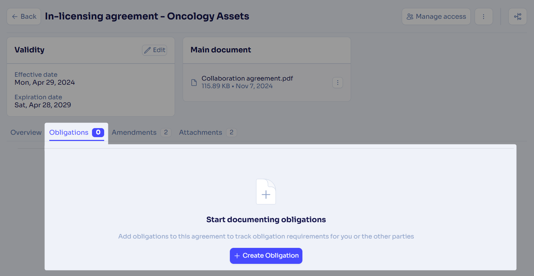Screen dimensions: 534x276
Task: Select the expiration date Sat, Apr 28, 2029
Action: tap(43, 105)
